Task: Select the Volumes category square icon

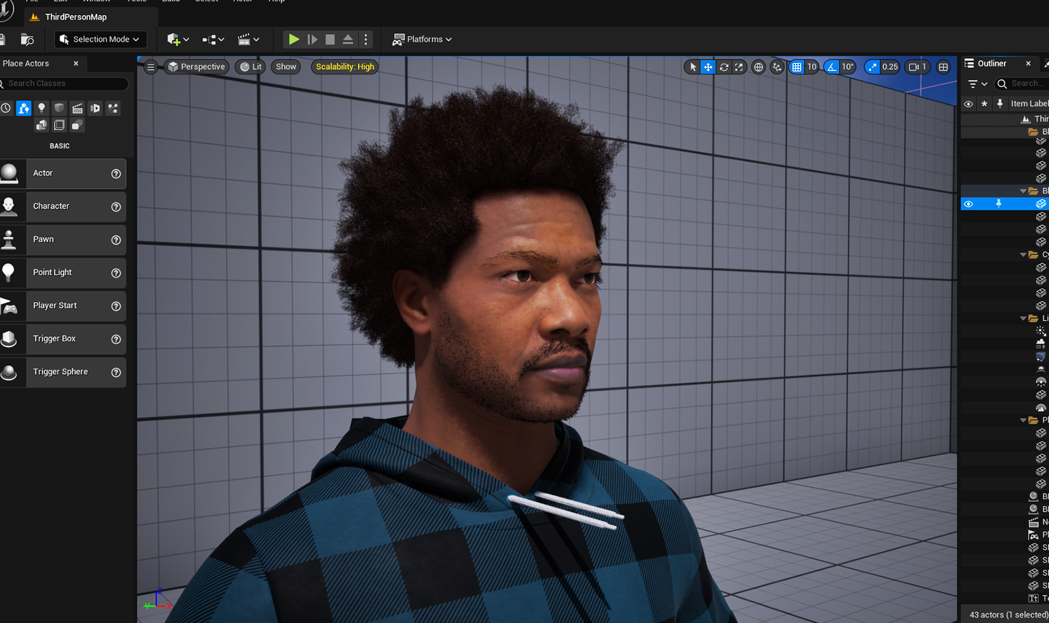Action: (x=60, y=125)
